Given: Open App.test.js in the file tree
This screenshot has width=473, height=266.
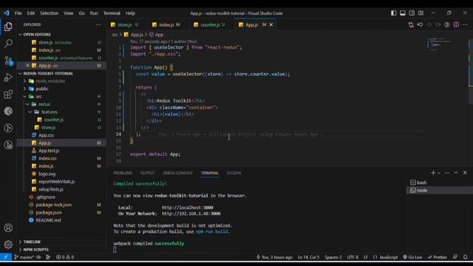Looking at the screenshot, I should pyautogui.click(x=49, y=151).
